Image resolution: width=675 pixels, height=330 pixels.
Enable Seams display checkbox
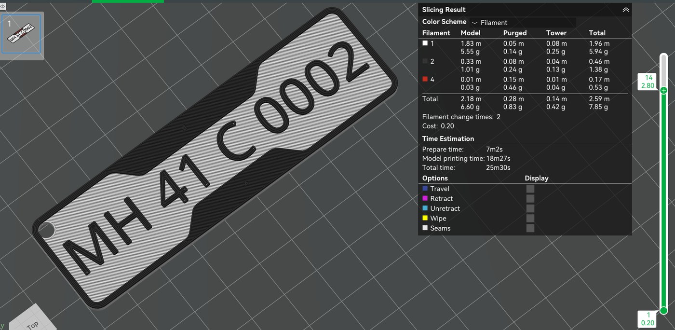tap(530, 228)
